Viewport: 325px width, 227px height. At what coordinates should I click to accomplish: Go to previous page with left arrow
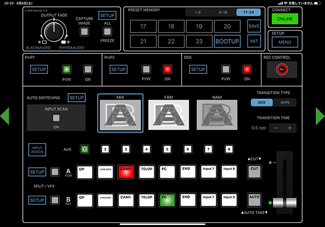tap(5, 116)
